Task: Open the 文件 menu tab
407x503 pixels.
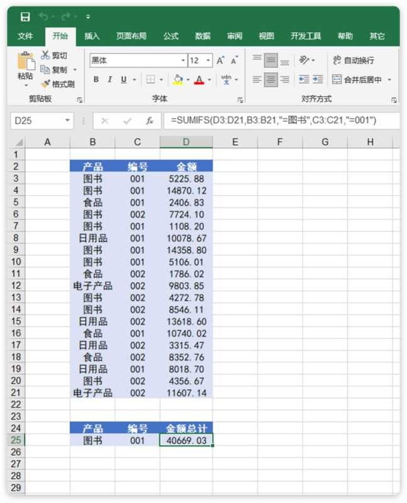Action: (x=25, y=36)
